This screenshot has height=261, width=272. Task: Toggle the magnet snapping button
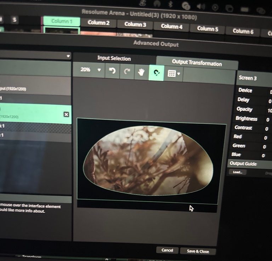[157, 73]
